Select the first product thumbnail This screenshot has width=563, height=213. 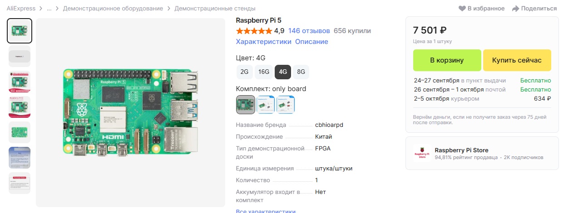20,31
